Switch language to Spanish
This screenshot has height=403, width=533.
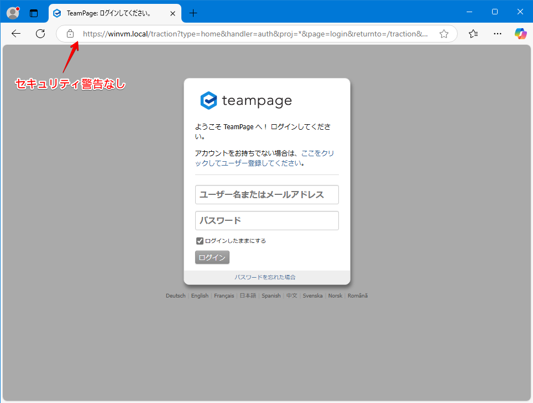click(x=271, y=296)
